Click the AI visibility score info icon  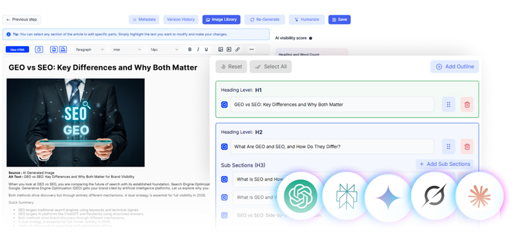(x=310, y=38)
